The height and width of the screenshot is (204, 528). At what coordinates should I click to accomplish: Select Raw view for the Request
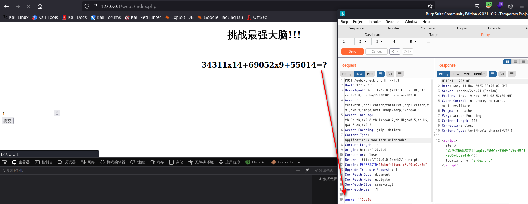359,74
